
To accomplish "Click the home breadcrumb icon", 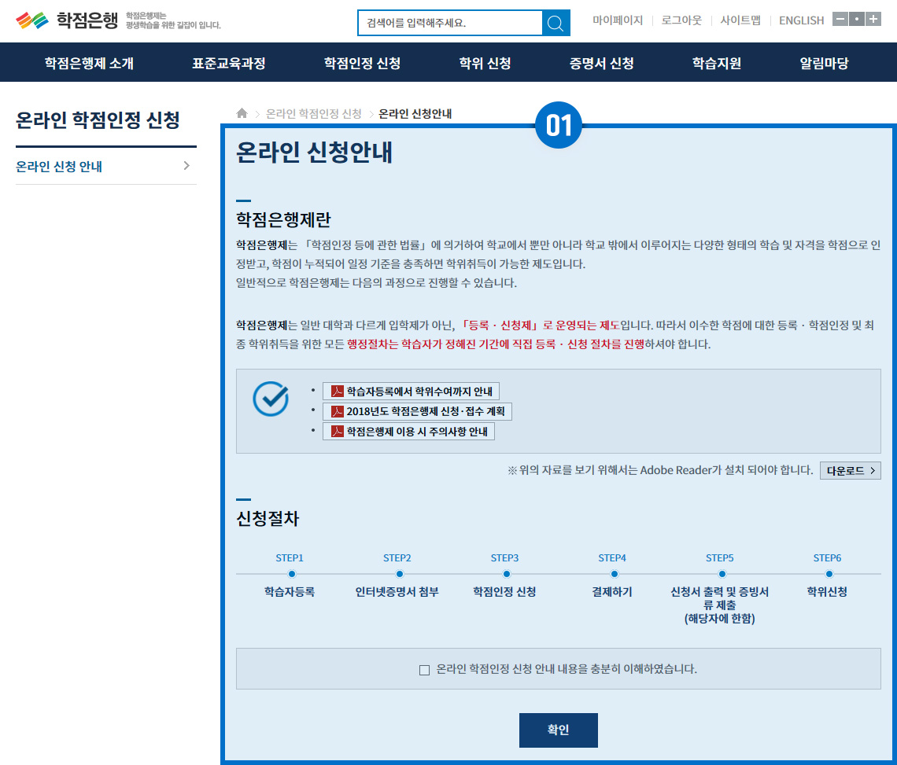I will tap(242, 113).
